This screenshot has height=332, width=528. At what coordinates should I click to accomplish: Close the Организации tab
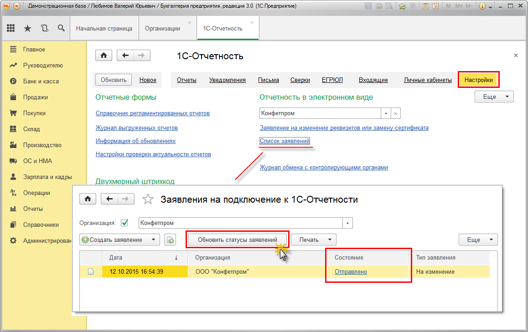(189, 22)
